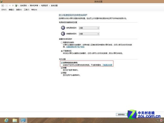Open the power button action dropdown
This screenshot has height=123, width=164.
[x=89, y=28]
